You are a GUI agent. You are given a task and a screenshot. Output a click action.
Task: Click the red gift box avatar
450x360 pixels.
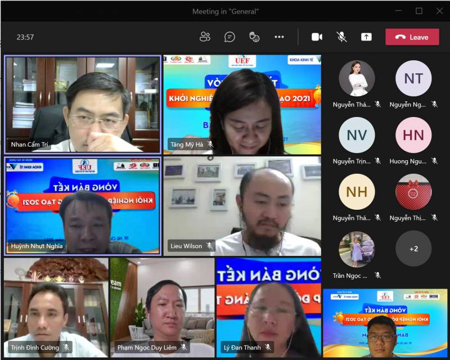(x=413, y=192)
